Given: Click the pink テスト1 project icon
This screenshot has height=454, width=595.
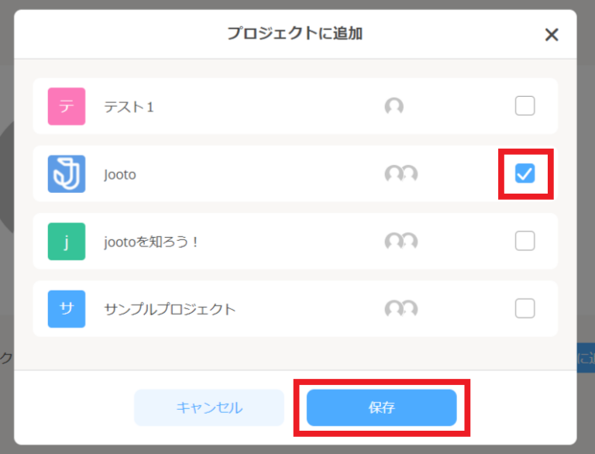Looking at the screenshot, I should (67, 106).
